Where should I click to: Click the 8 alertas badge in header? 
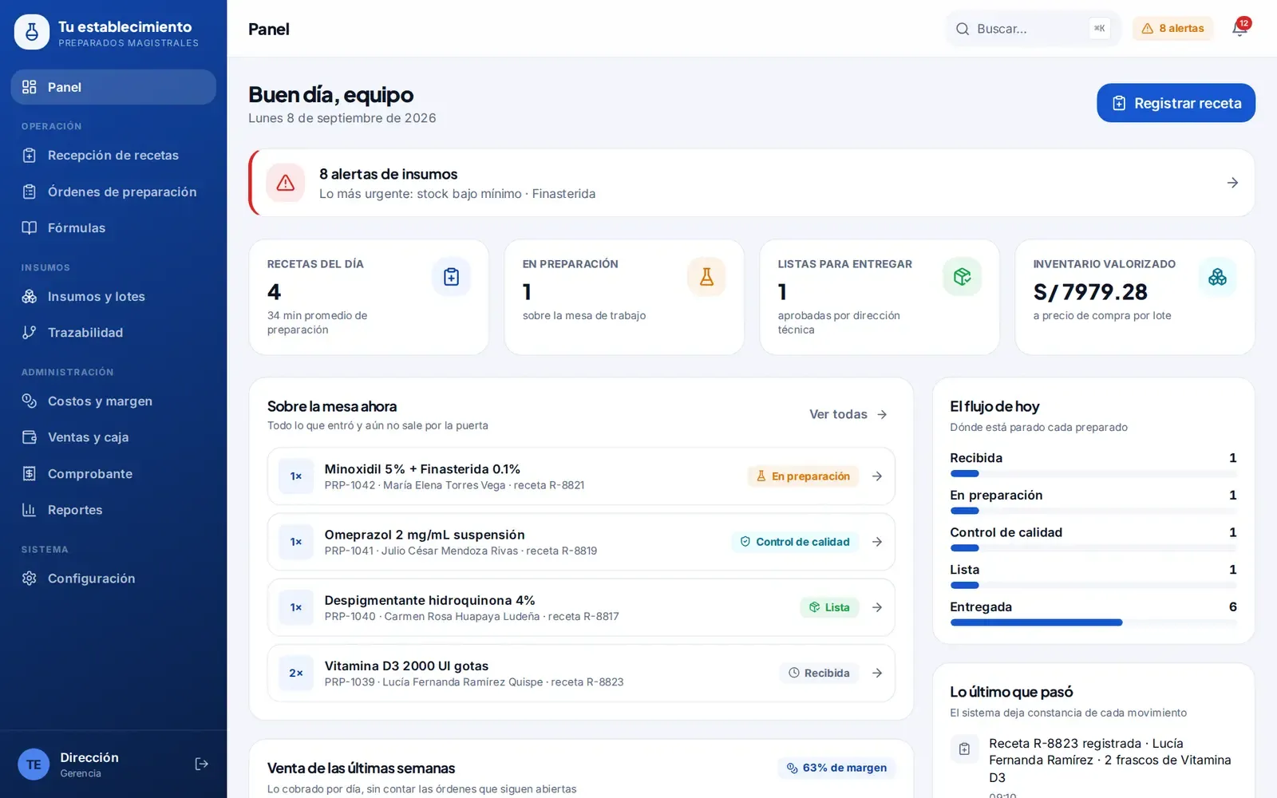point(1172,29)
